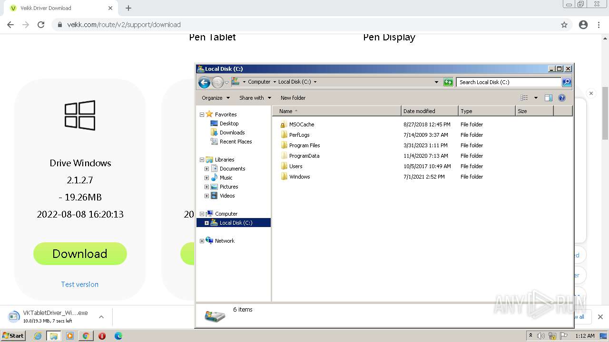The image size is (609, 342).
Task: Select the Windows folder
Action: pos(299,177)
